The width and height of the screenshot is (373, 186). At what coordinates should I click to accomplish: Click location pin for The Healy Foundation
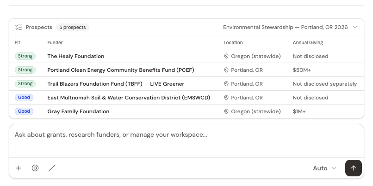tap(226, 56)
